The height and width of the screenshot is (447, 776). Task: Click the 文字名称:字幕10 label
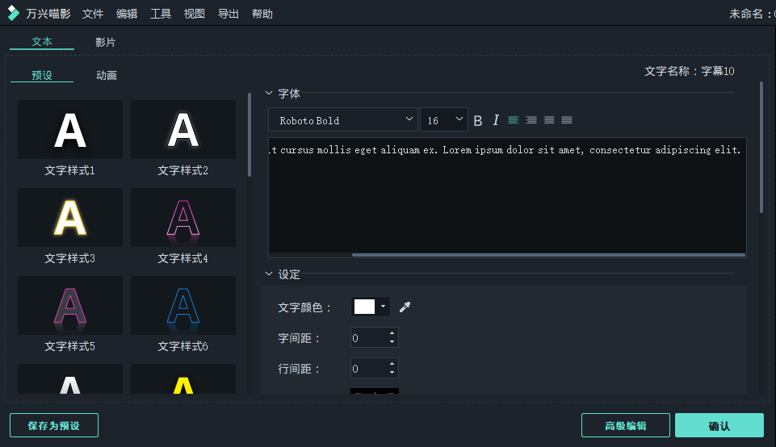pos(690,71)
